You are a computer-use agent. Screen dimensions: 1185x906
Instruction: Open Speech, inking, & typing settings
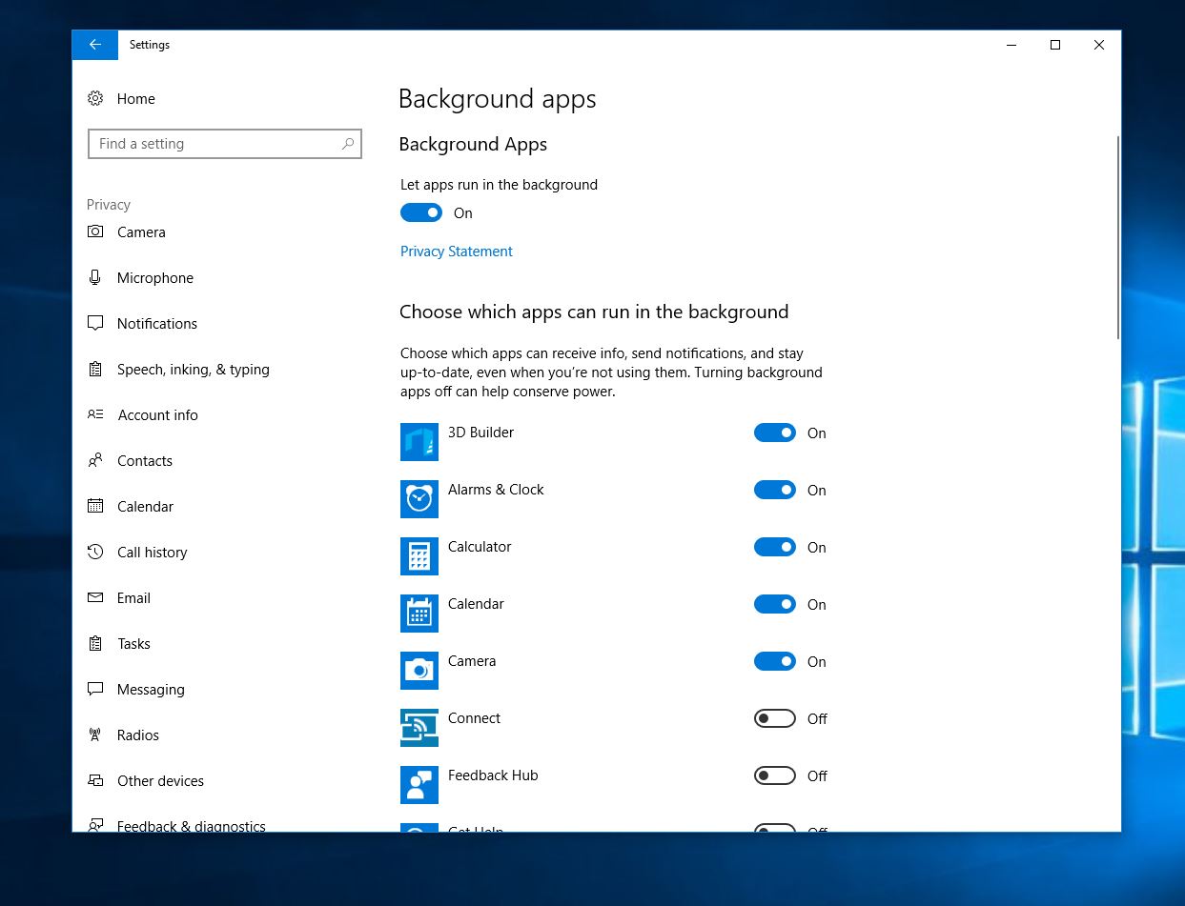(193, 370)
